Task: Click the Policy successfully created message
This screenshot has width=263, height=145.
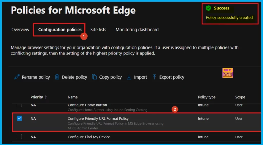Action: [229, 17]
